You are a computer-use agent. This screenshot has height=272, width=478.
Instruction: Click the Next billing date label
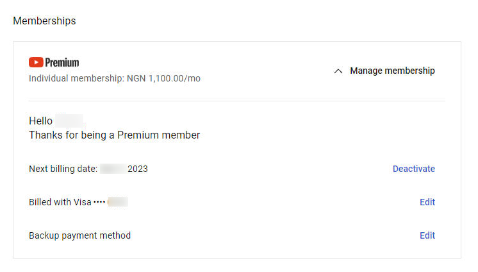pyautogui.click(x=63, y=169)
